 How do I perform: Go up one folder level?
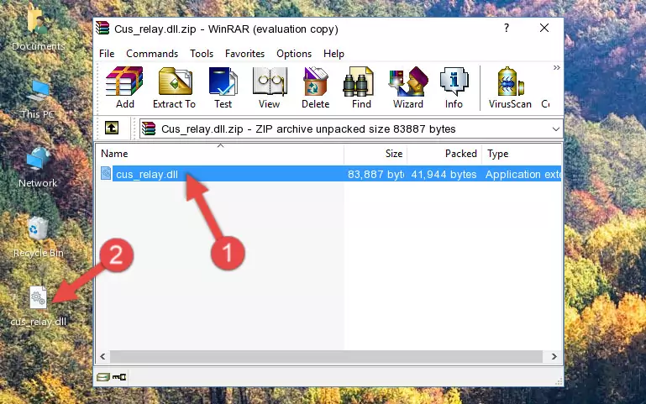112,128
